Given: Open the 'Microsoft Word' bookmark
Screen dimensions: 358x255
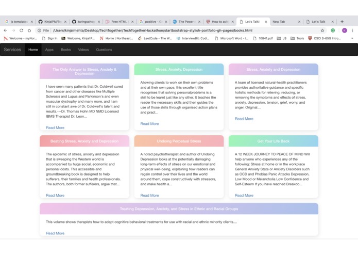Looking at the screenshot, I should pos(232,38).
